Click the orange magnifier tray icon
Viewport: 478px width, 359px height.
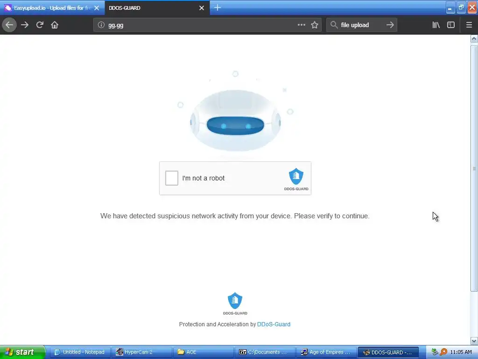(x=443, y=352)
